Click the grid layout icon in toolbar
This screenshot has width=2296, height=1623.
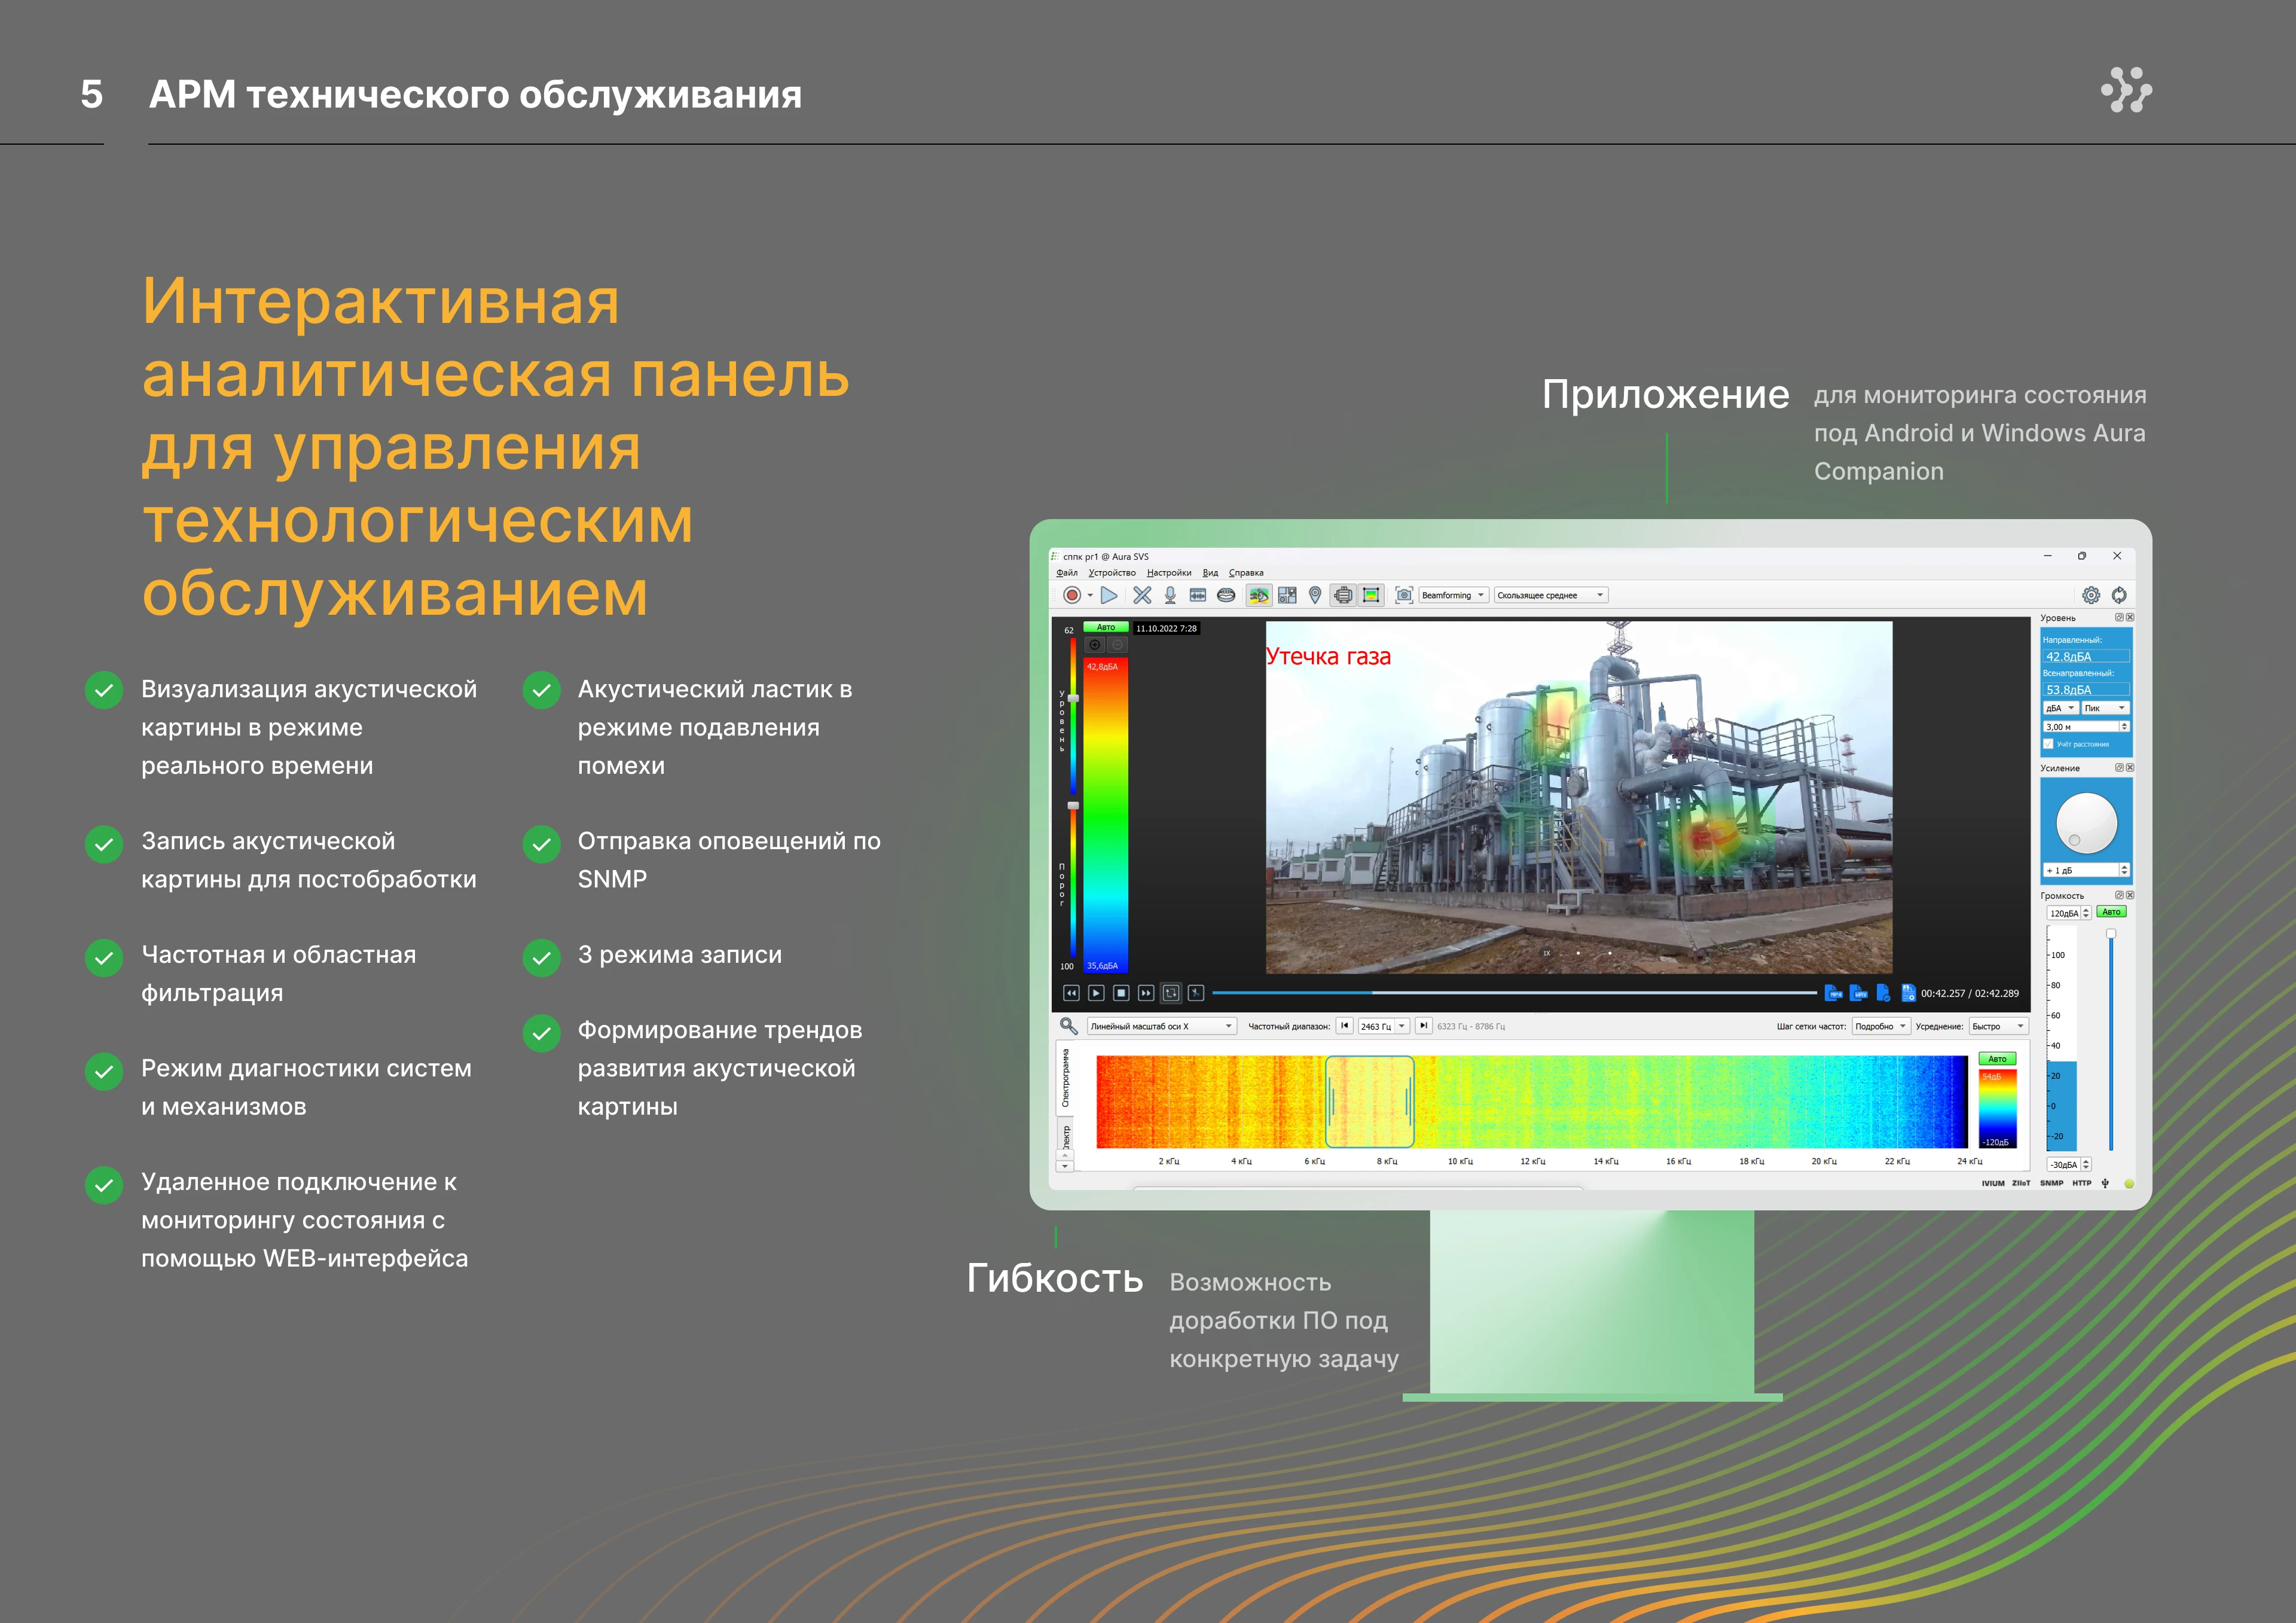(x=1288, y=595)
